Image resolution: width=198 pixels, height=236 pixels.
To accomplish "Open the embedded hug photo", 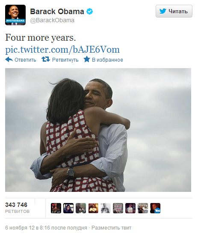I will click(98, 130).
